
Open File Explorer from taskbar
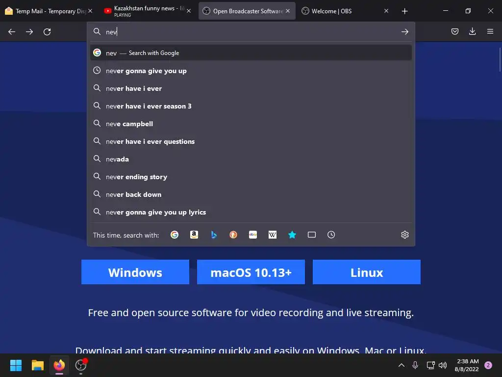click(x=37, y=365)
